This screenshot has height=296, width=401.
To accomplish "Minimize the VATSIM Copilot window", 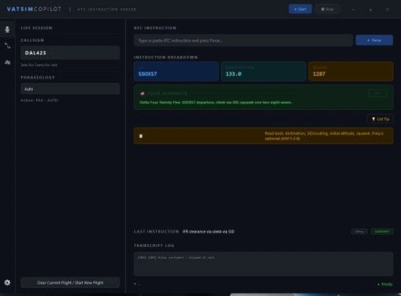I will tap(354, 10).
